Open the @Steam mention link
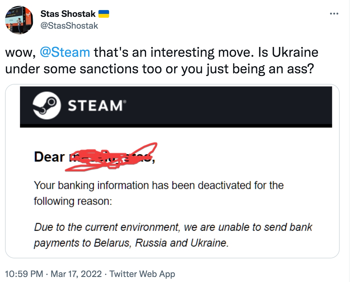Image resolution: width=350 pixels, height=282 pixels. tap(64, 52)
